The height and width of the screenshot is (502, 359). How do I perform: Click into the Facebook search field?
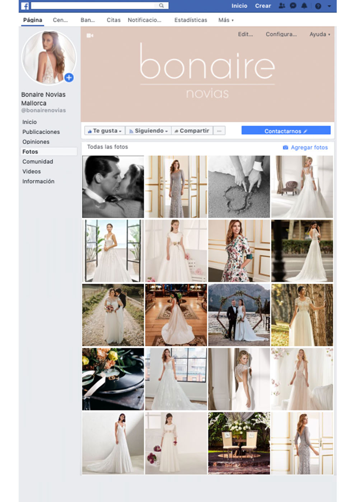coord(94,6)
